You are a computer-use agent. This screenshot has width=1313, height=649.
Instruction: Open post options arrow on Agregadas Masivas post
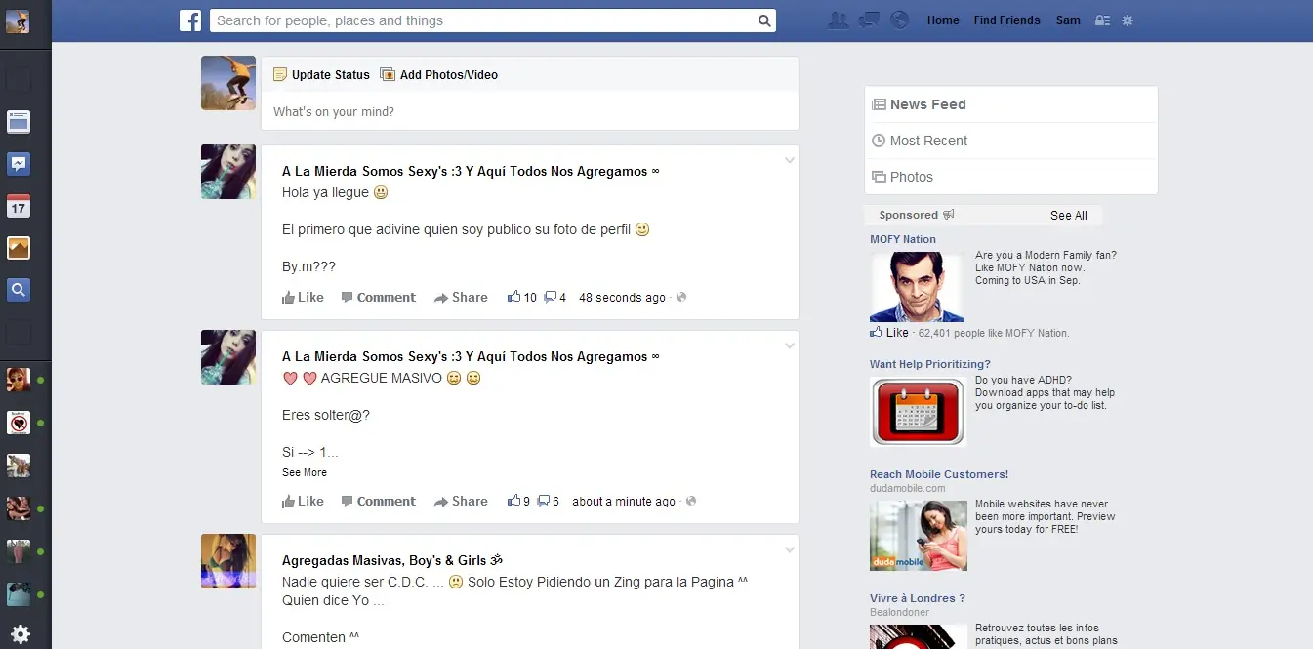[789, 549]
